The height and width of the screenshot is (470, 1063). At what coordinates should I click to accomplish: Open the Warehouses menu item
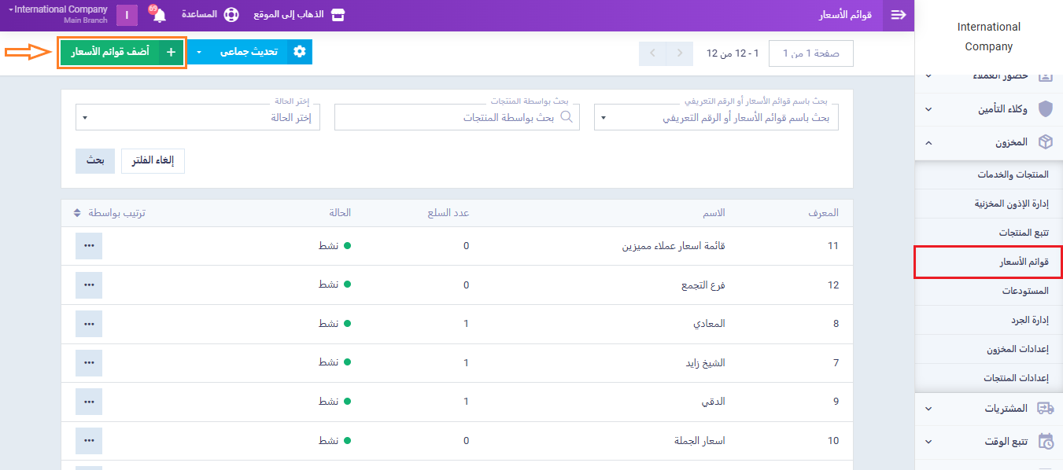[1024, 291]
